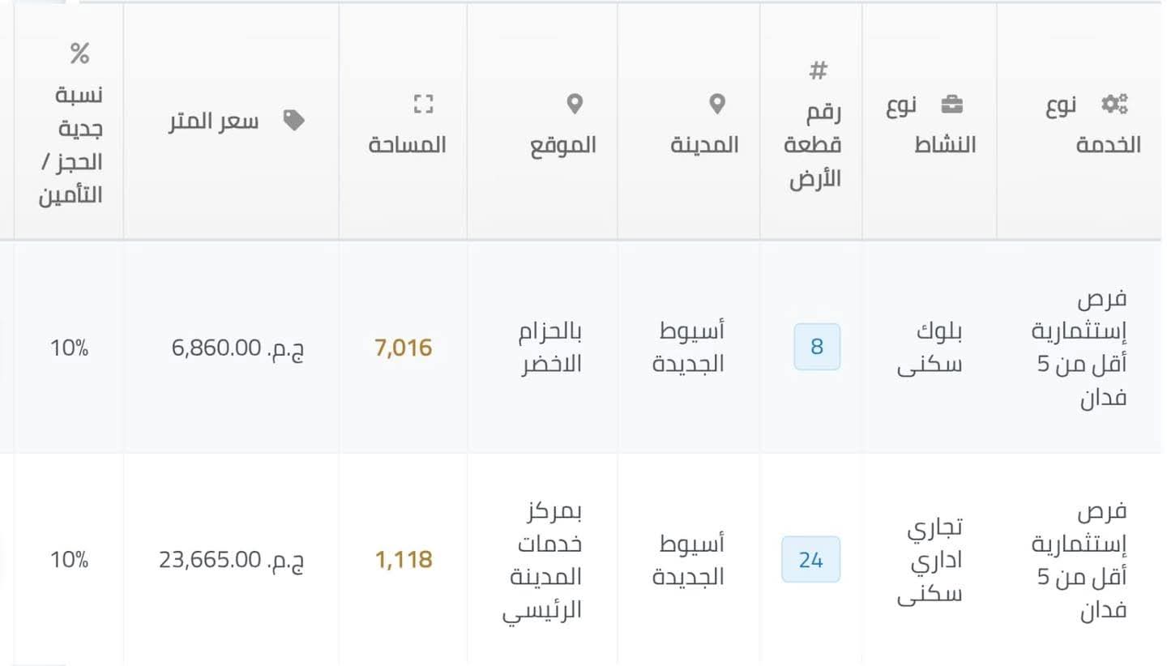
Task: Click the gears icon beside نوع الخدمة
Action: point(1114,104)
